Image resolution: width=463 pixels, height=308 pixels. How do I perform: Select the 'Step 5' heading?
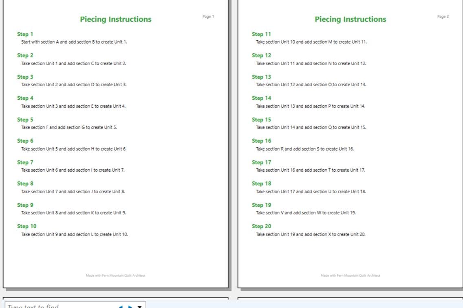[x=25, y=120]
